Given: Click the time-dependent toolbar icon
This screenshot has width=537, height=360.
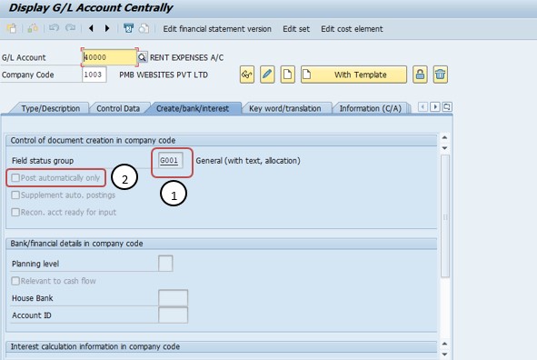Looking at the screenshot, I should click(x=128, y=28).
